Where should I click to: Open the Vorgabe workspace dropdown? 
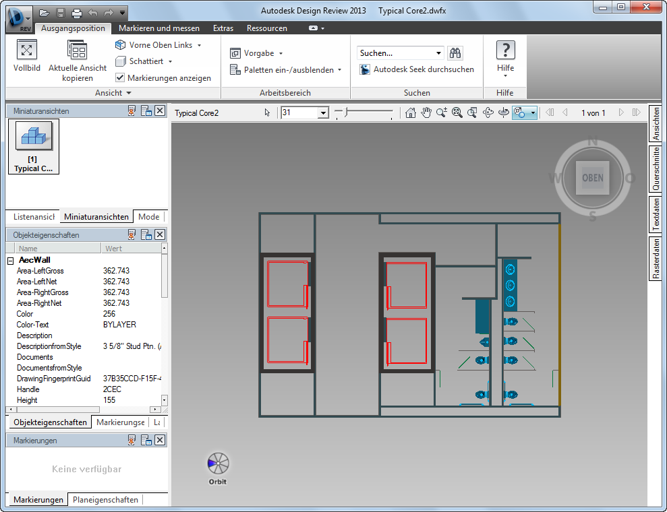click(x=281, y=53)
